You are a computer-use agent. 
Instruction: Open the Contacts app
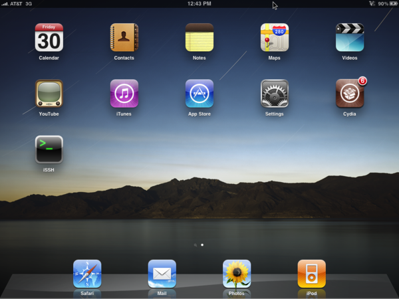(124, 37)
